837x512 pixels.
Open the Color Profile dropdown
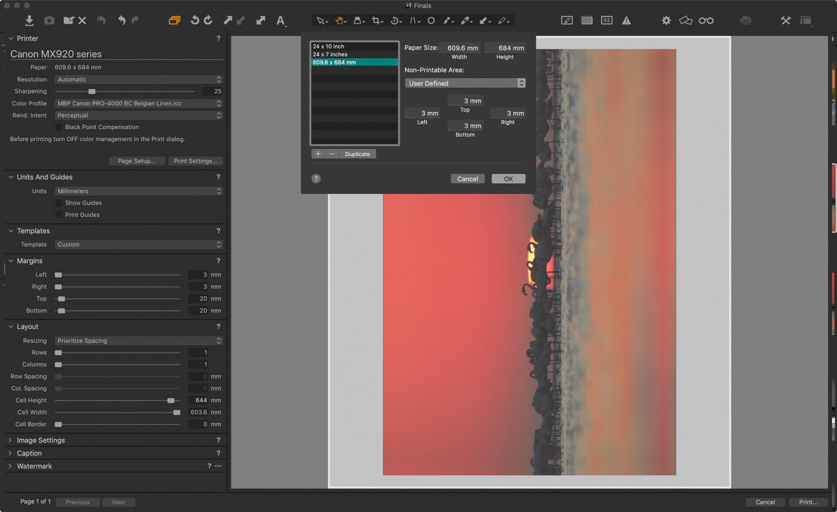[138, 103]
